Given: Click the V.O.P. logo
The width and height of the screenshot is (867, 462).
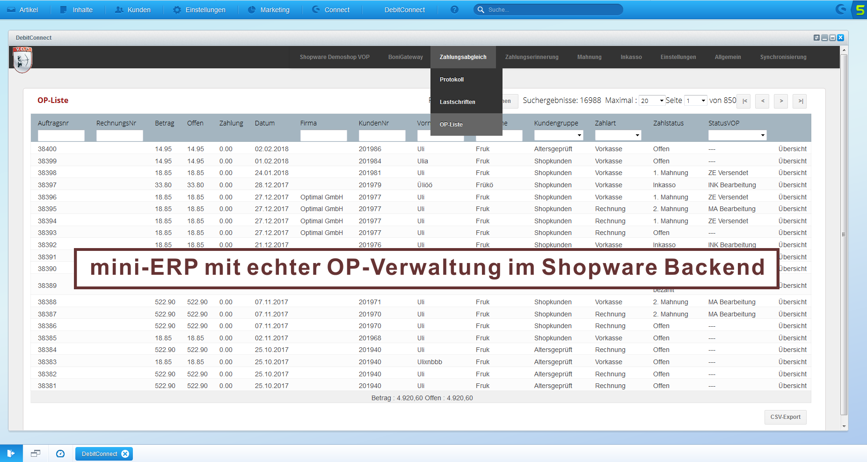Looking at the screenshot, I should pyautogui.click(x=22, y=59).
